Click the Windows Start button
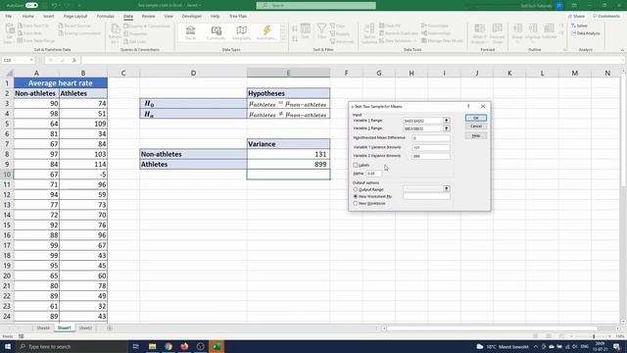 [x=8, y=346]
